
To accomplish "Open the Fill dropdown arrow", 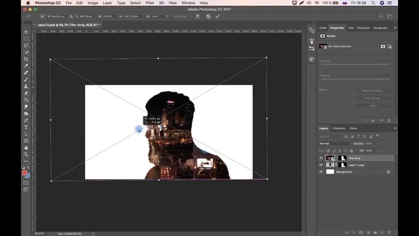I will 376,151.
